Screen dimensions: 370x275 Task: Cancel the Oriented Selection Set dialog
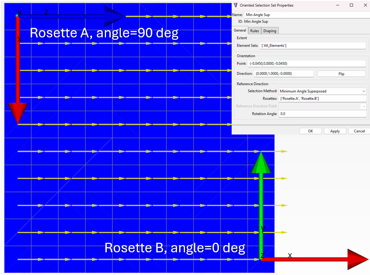359,131
